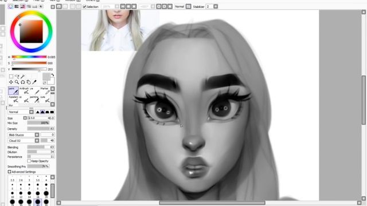Pick brush size preset 10
367x206 pixels.
coord(13,195)
